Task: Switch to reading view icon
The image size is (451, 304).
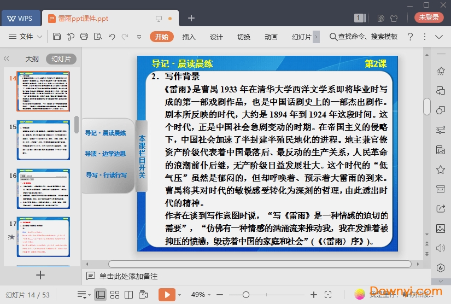Action: (x=128, y=295)
